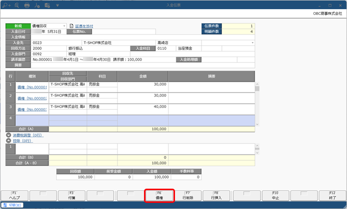Click the 伝票件数 value 1
347x209 pixels.
(238, 26)
